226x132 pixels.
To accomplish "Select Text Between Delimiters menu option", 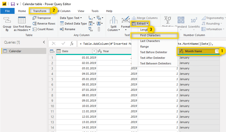I will pos(156,63).
